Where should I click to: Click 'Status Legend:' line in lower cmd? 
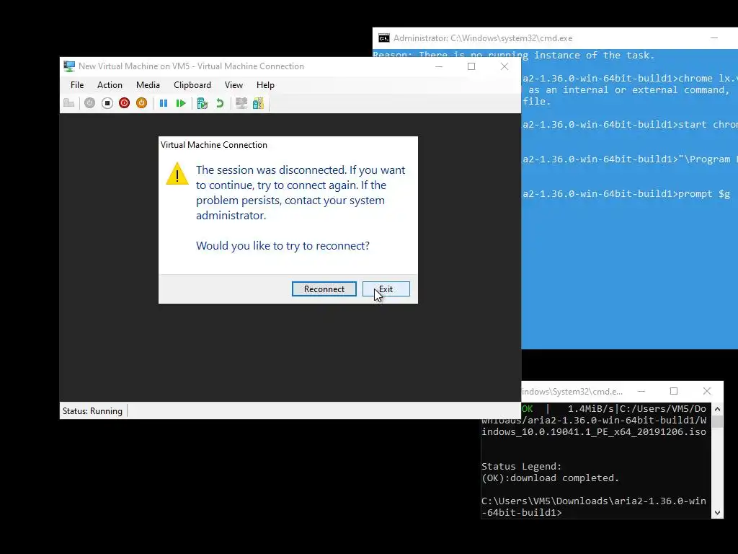tap(522, 467)
